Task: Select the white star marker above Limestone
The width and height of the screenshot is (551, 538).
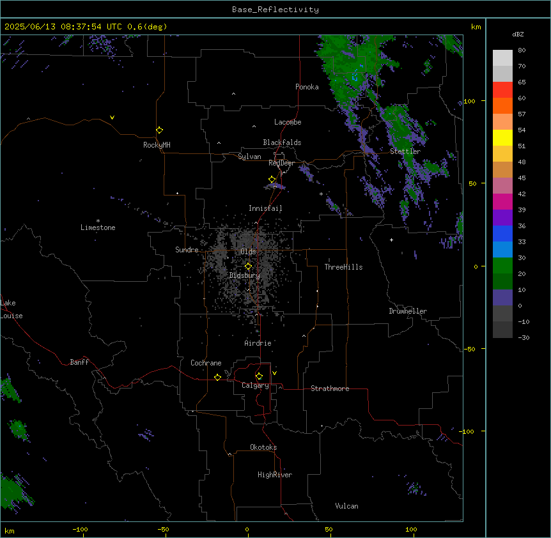Action: (x=98, y=221)
